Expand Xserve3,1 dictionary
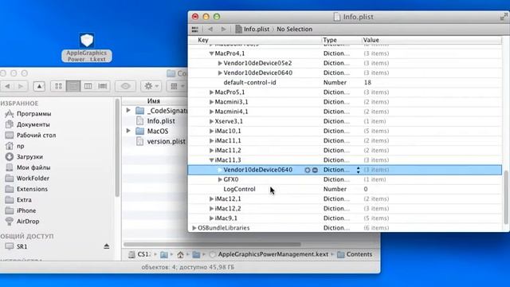 pyautogui.click(x=211, y=121)
